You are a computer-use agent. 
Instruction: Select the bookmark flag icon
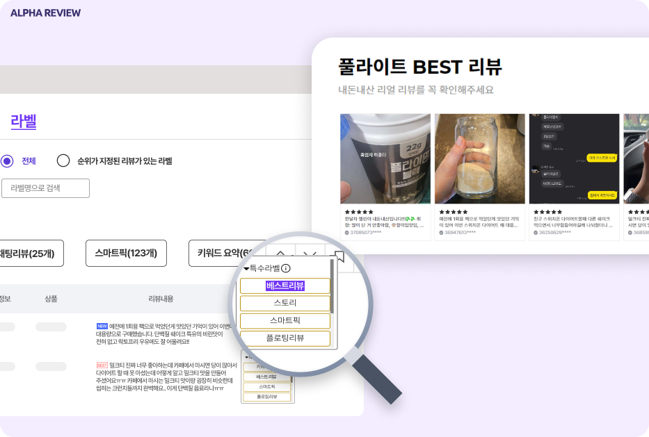click(x=339, y=256)
